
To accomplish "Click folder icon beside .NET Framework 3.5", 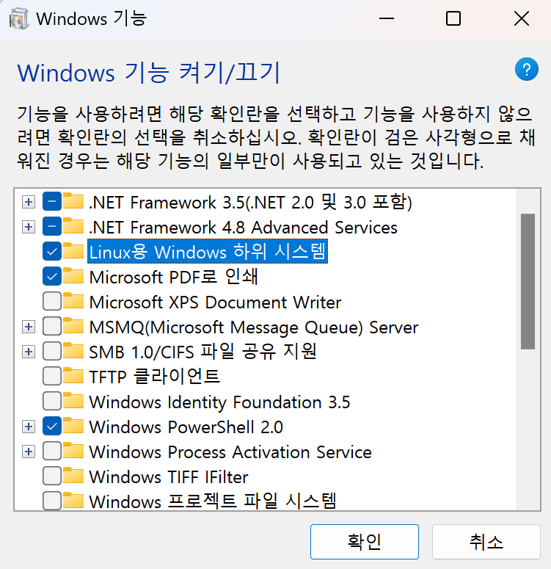I will coord(73,201).
